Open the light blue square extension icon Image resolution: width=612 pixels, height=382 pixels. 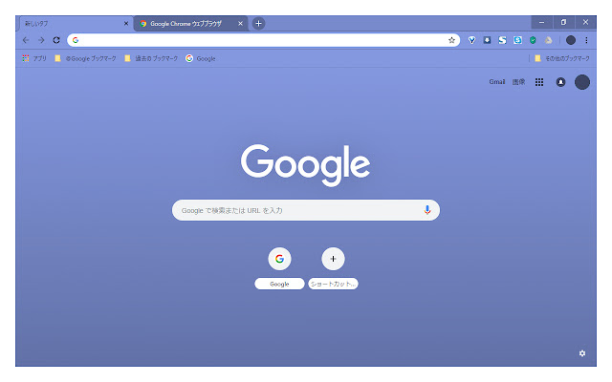click(517, 40)
